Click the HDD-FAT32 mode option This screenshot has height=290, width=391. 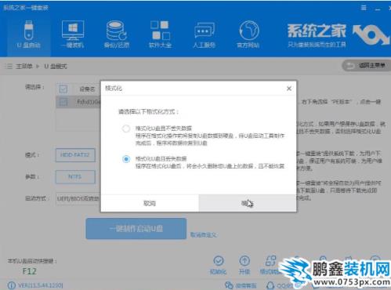pyautogui.click(x=75, y=155)
